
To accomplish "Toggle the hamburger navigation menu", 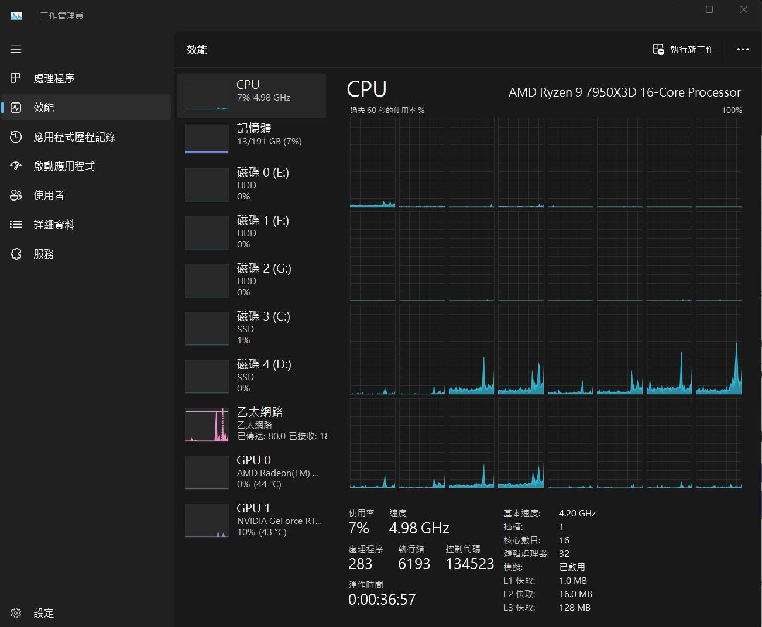I will tap(16, 49).
